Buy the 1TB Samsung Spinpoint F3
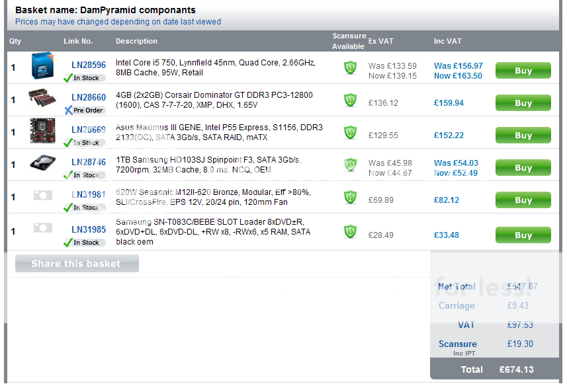The height and width of the screenshot is (384, 567). tap(523, 168)
